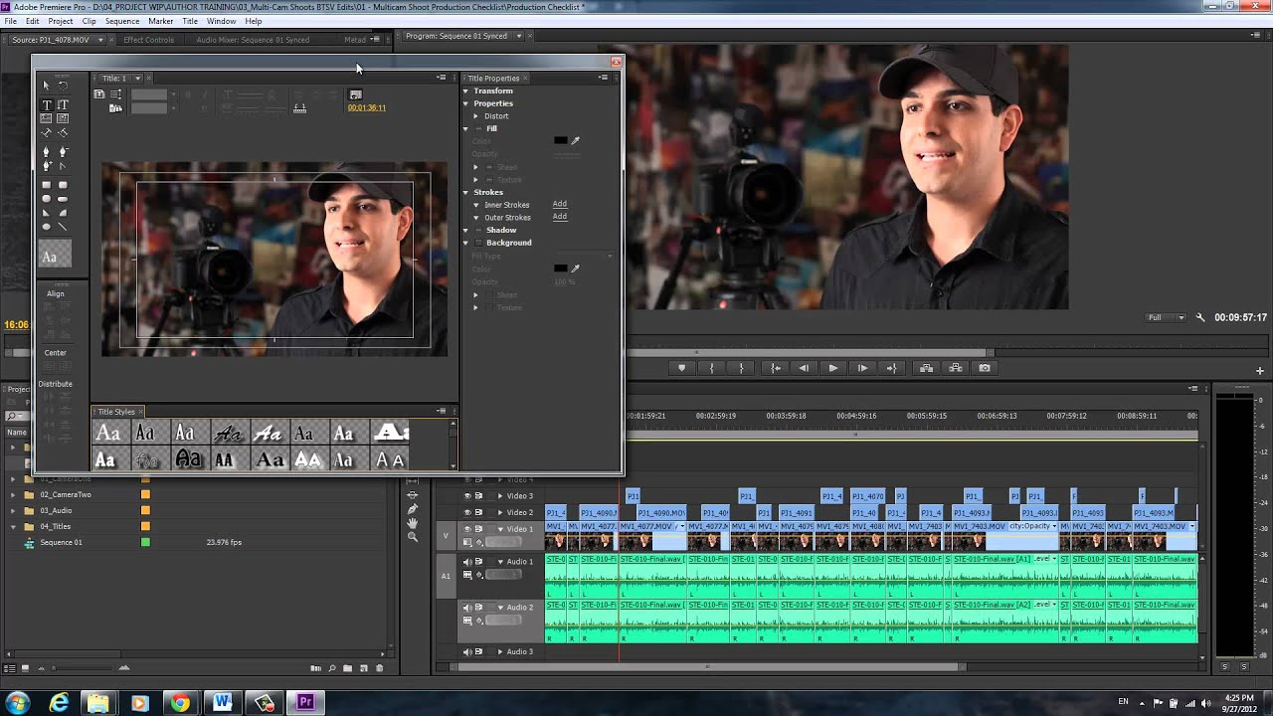Select the Ellipse tool in Titler
Image resolution: width=1273 pixels, height=716 pixels.
click(47, 227)
